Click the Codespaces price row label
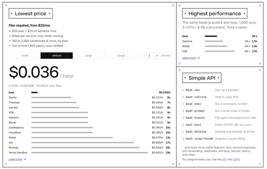Image resolution: width=267 pixels, height=169 pixels. click(x=16, y=128)
